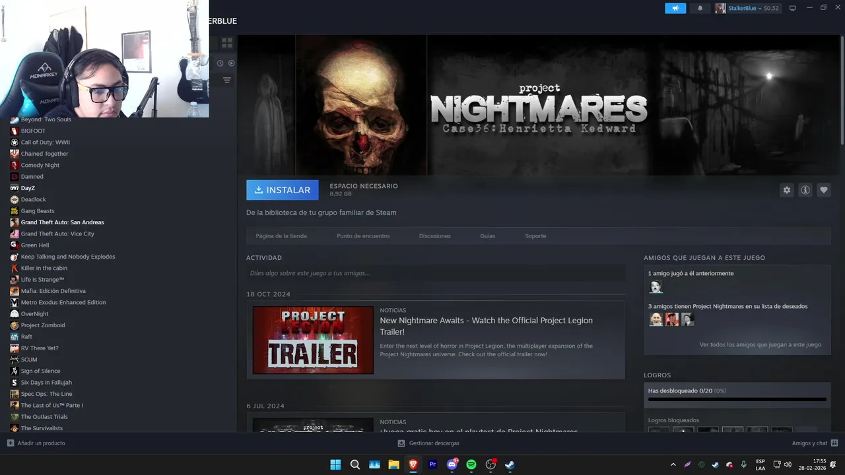Open Página de la tienda tab

click(x=281, y=236)
